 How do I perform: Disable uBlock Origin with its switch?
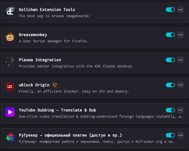point(170,85)
